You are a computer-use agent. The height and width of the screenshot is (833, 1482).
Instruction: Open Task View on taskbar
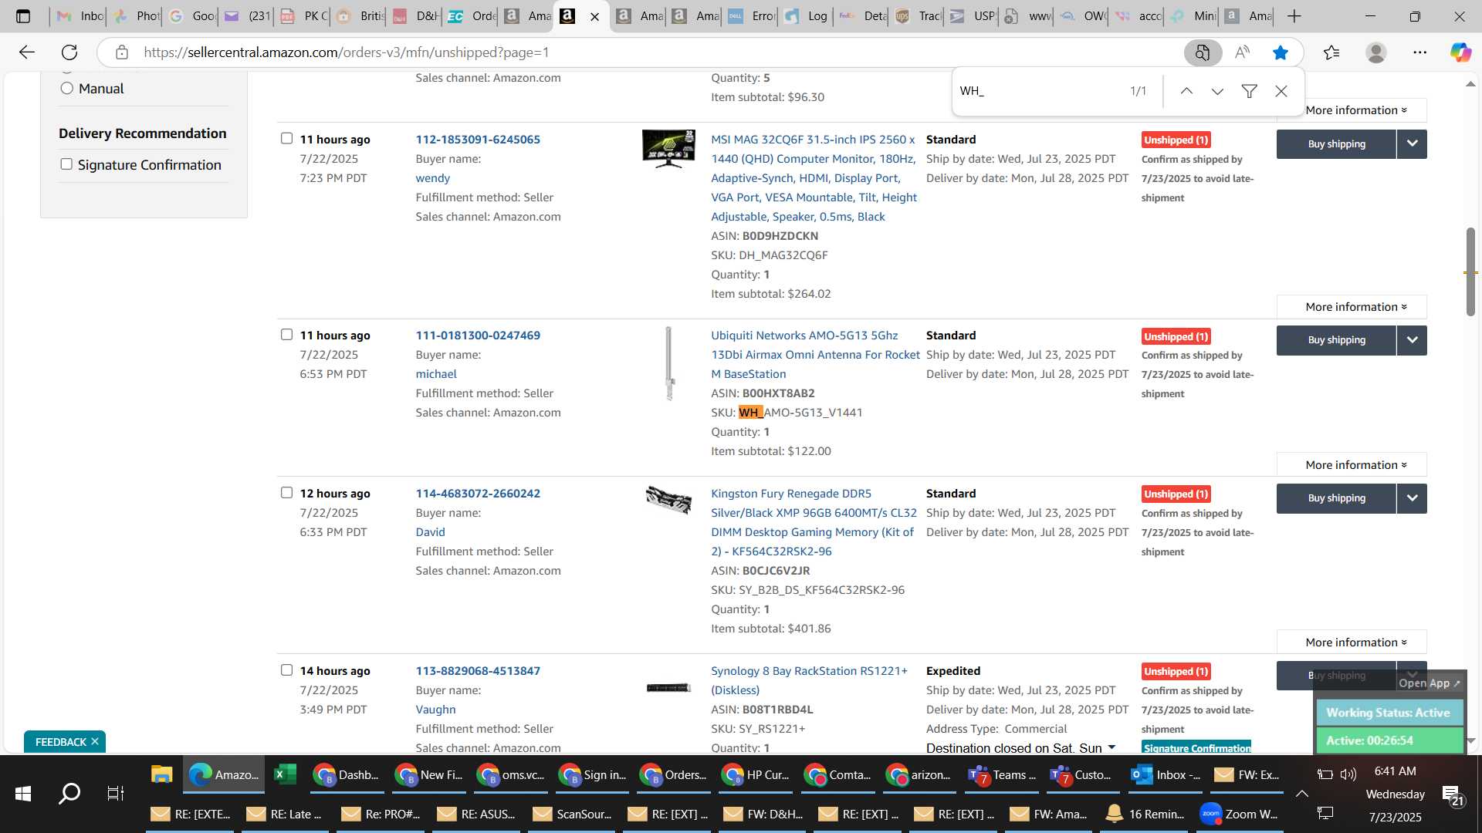(116, 793)
